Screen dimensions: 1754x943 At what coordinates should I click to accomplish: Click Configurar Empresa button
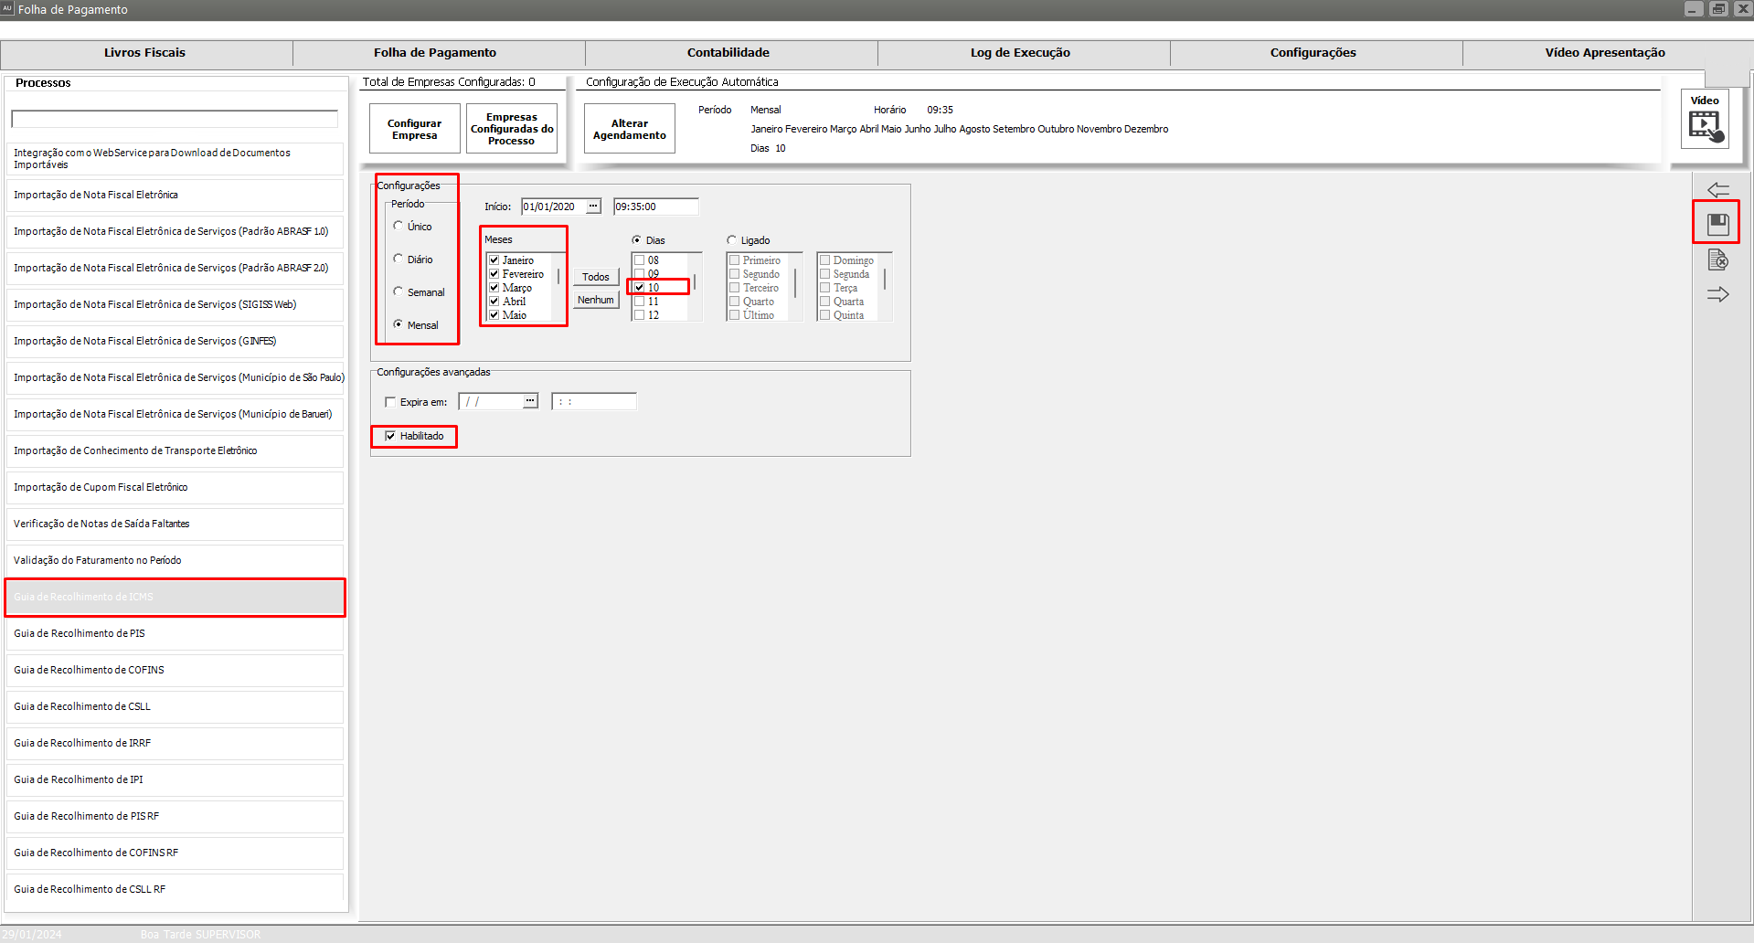(415, 129)
